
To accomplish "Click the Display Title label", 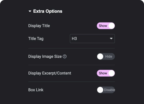I will pos(39,26).
